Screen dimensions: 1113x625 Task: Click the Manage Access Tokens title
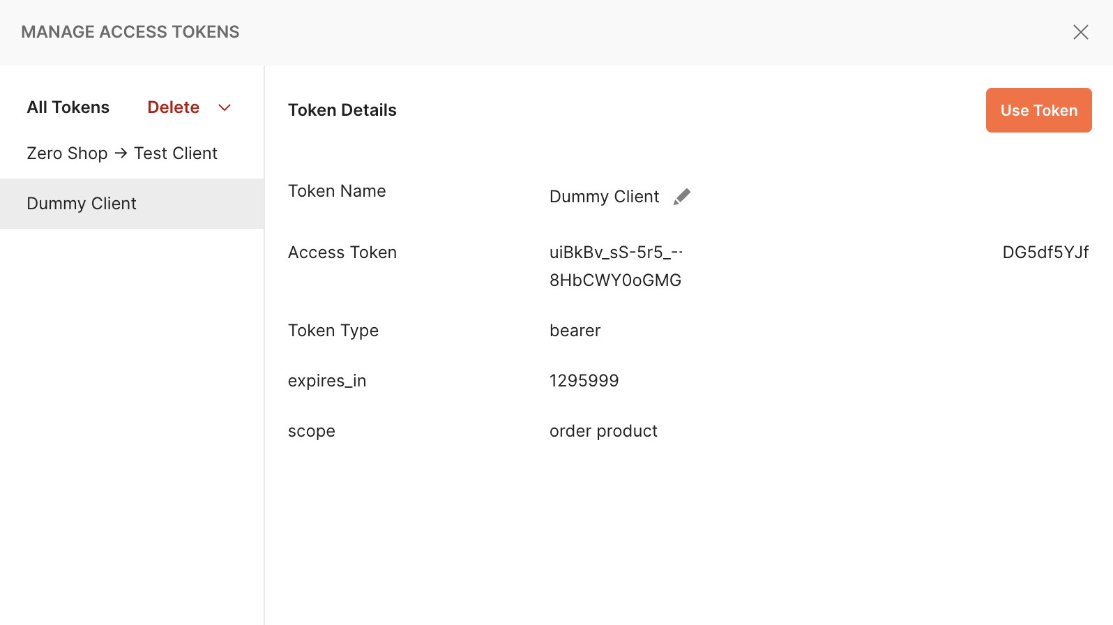(130, 32)
